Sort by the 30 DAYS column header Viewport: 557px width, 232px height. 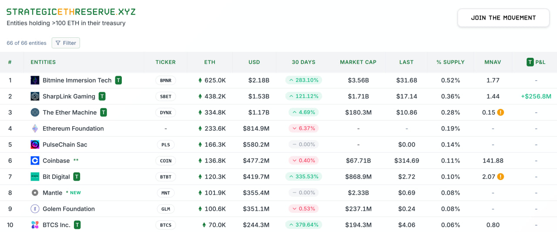[x=303, y=62]
